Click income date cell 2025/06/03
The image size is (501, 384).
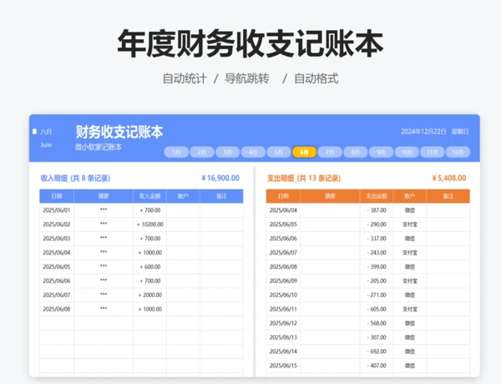click(57, 239)
